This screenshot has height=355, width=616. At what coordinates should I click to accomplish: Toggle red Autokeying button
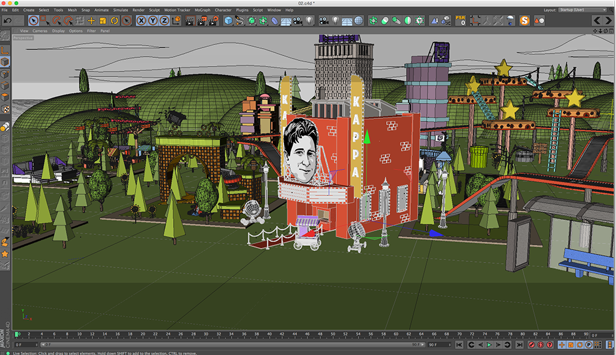(541, 345)
